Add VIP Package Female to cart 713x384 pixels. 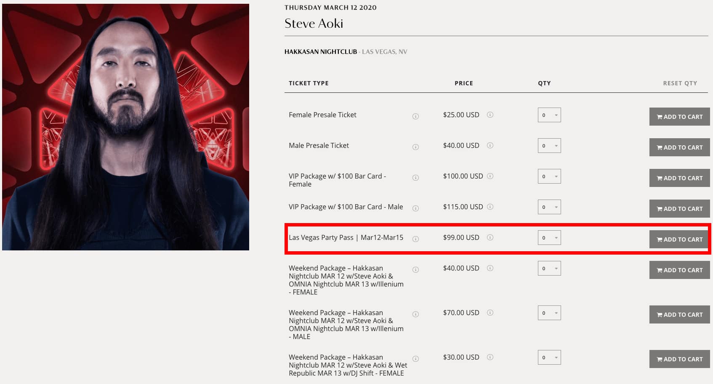tap(679, 178)
